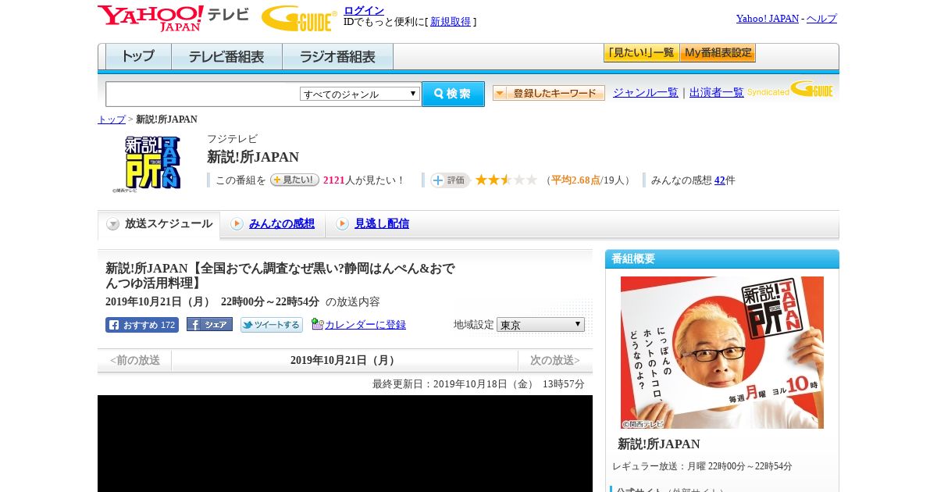The height and width of the screenshot is (492, 937).
Task: Click the Syndicated G-GUIDE badge
Action: click(x=790, y=90)
